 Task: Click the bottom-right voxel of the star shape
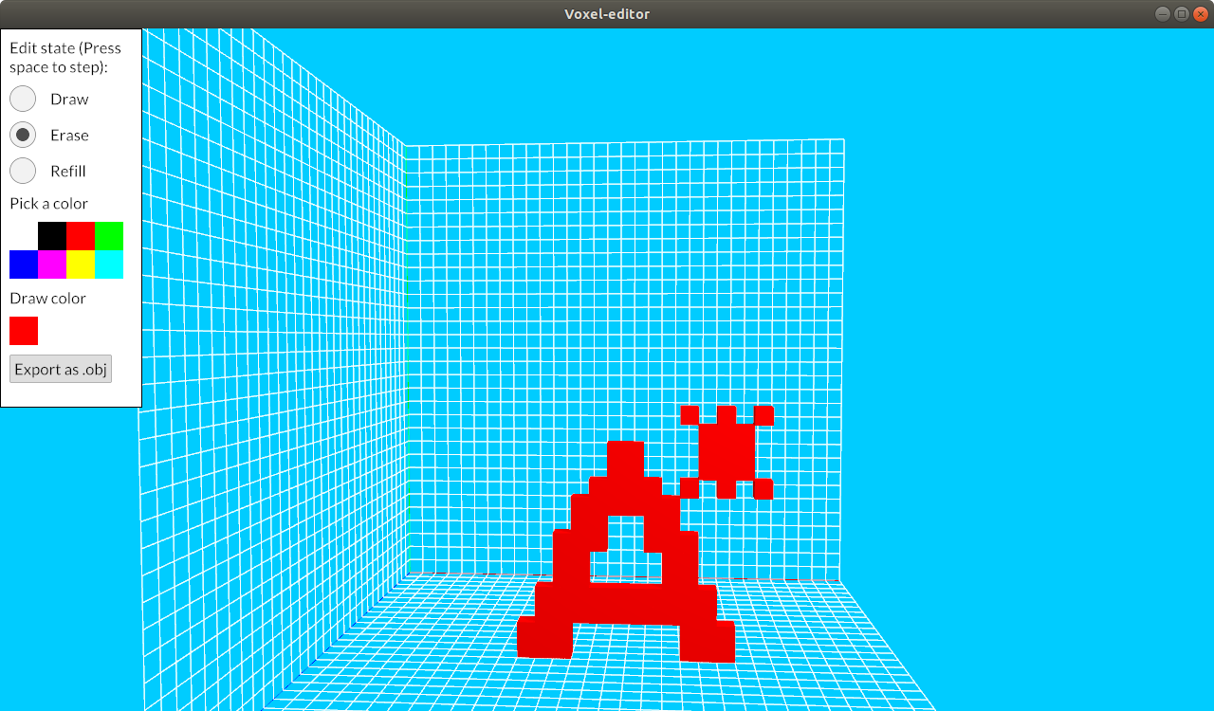pyautogui.click(x=763, y=489)
